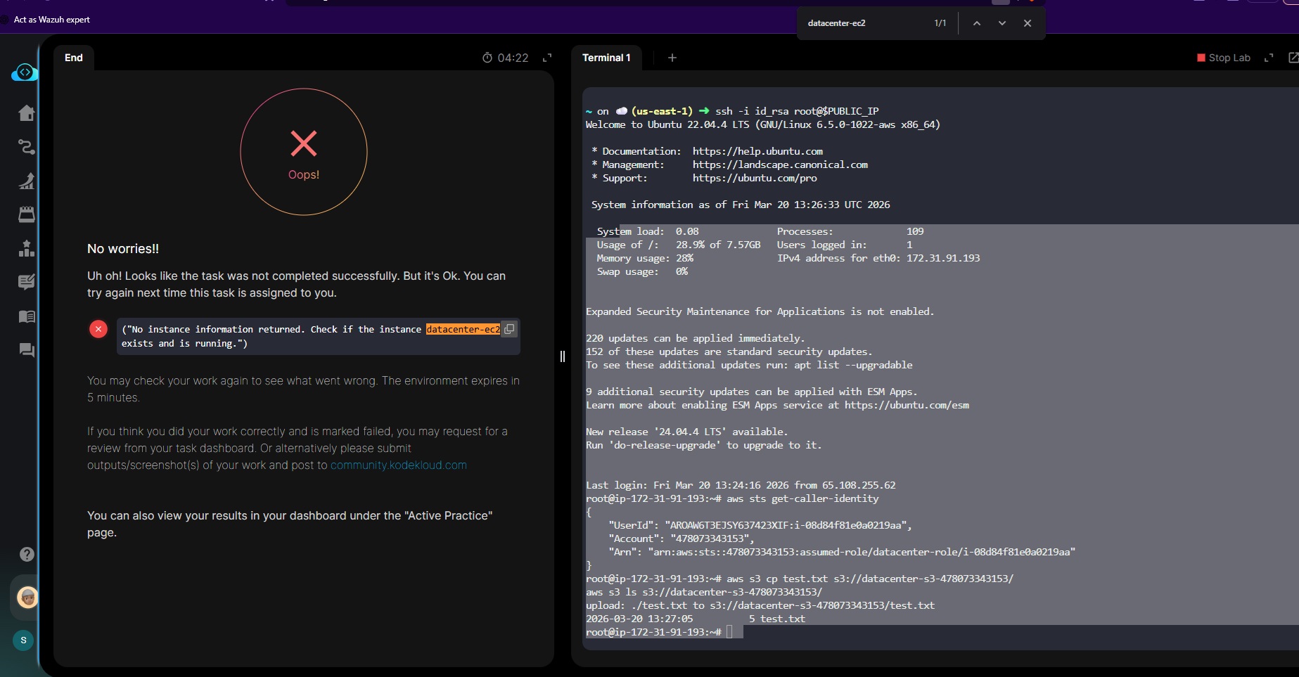This screenshot has height=677, width=1299.
Task: Open the chat bubbles icon in sidebar
Action: [x=27, y=350]
